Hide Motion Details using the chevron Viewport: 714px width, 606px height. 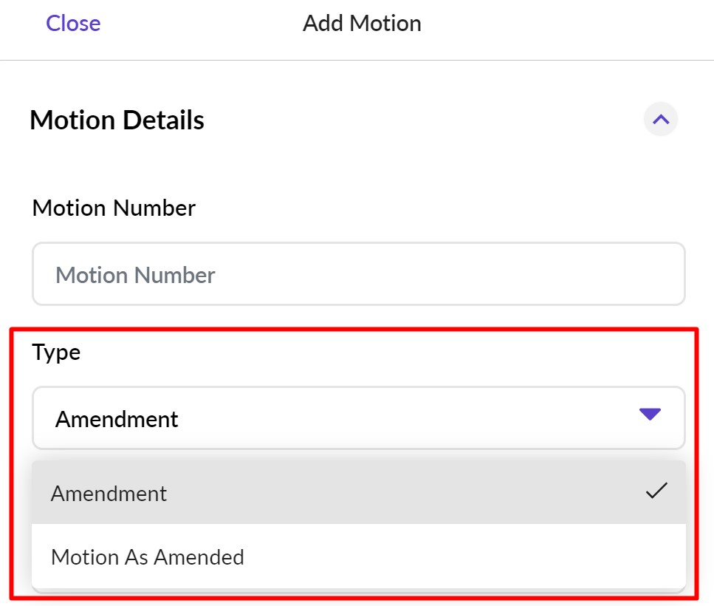(x=661, y=119)
